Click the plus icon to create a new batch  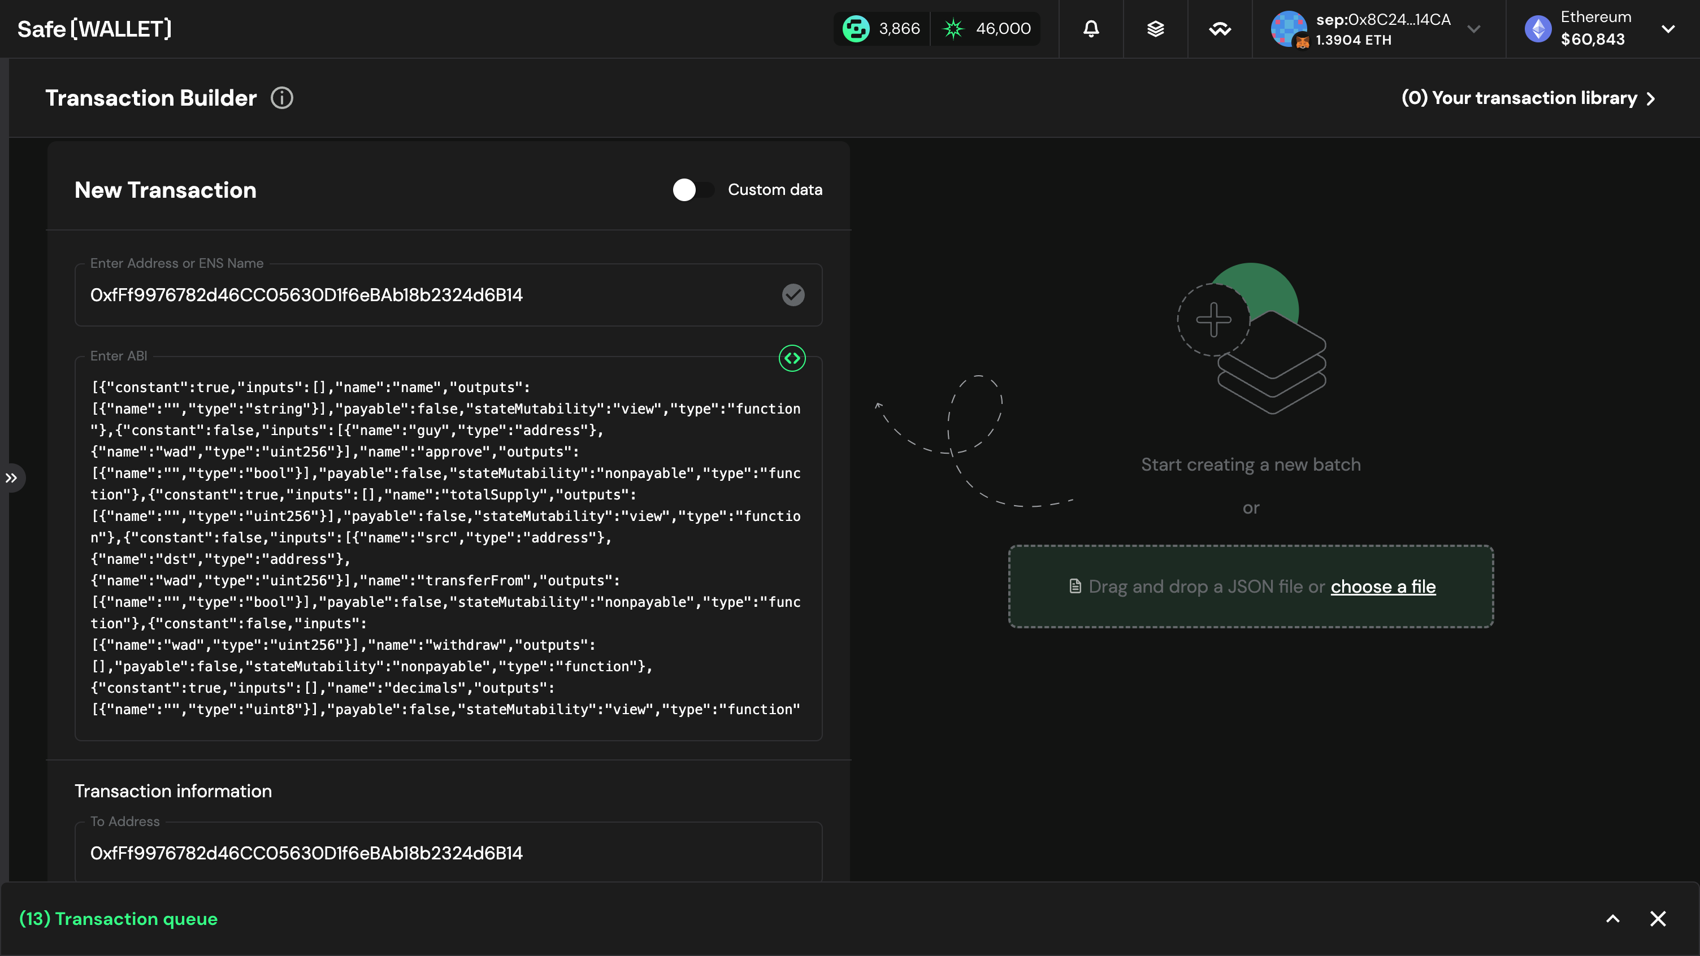[1213, 320]
